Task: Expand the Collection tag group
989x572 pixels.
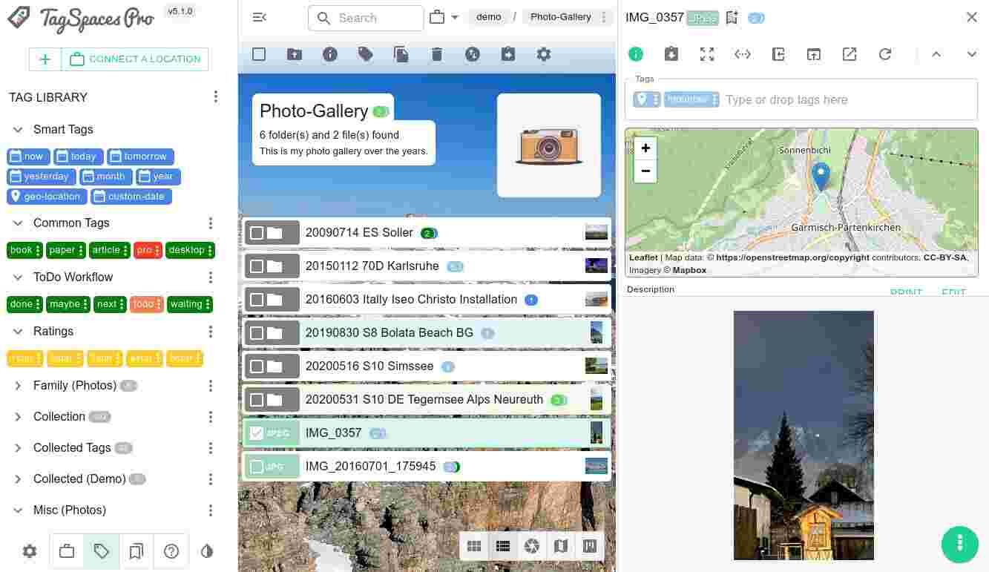Action: click(x=18, y=417)
